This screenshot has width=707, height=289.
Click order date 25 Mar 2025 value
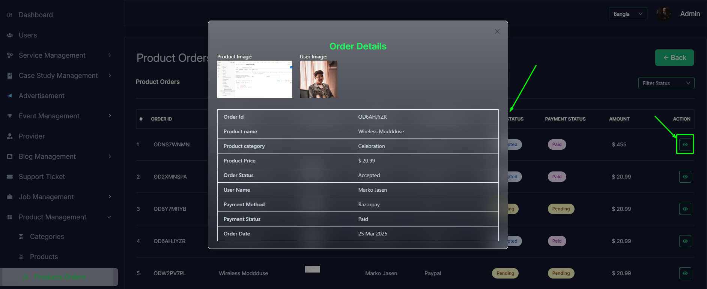pos(373,234)
